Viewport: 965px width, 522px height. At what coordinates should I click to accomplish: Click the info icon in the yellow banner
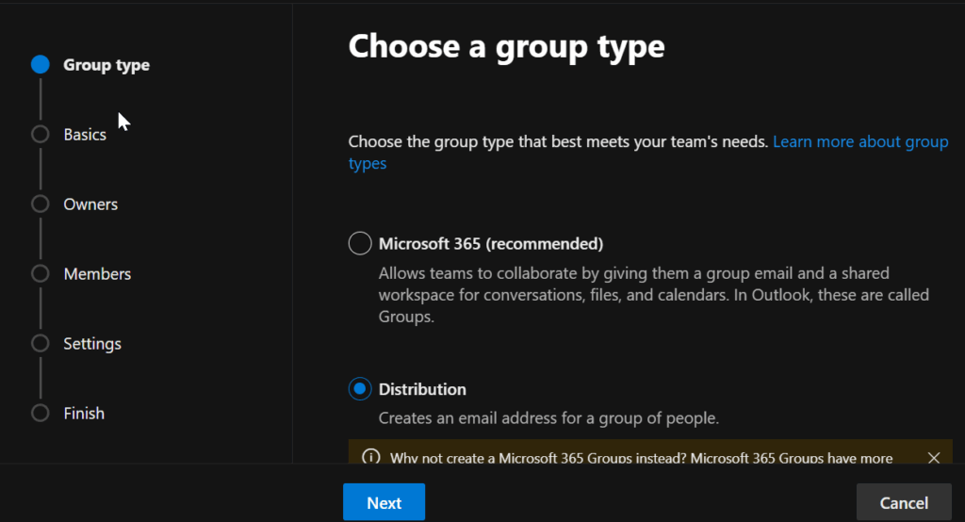point(369,458)
